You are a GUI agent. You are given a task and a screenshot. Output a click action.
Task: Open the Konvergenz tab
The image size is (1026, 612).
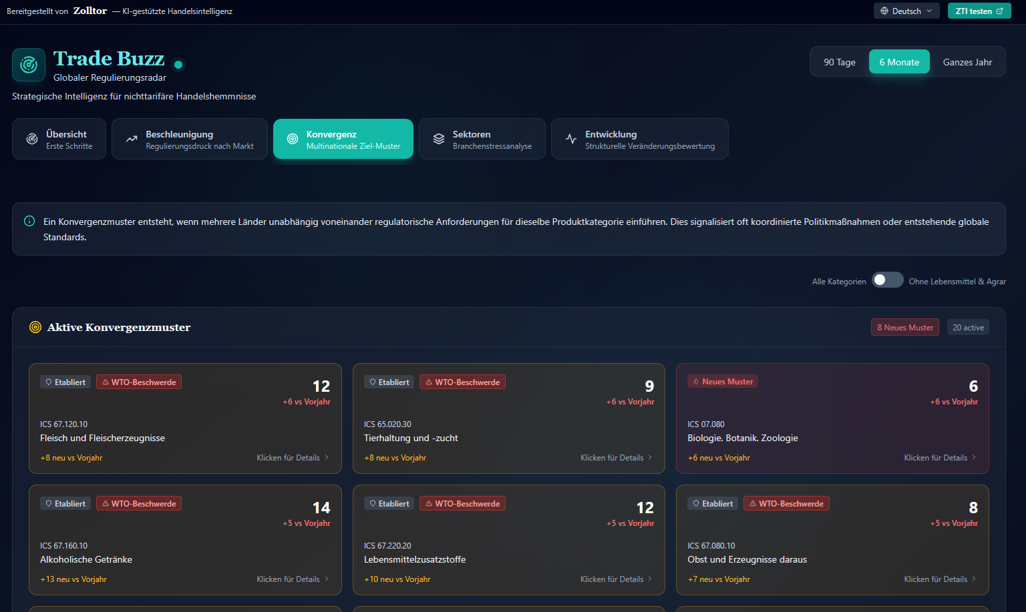tap(343, 139)
